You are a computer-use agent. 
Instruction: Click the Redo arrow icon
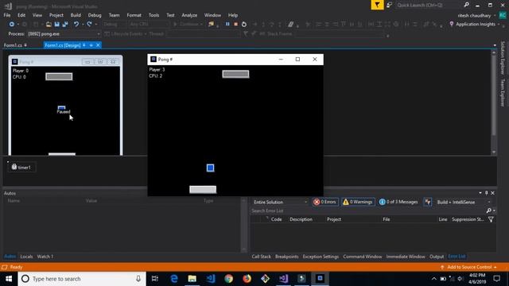[x=89, y=25]
